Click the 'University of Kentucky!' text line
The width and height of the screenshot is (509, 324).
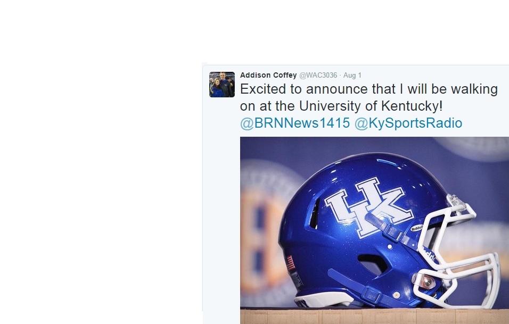(371, 106)
